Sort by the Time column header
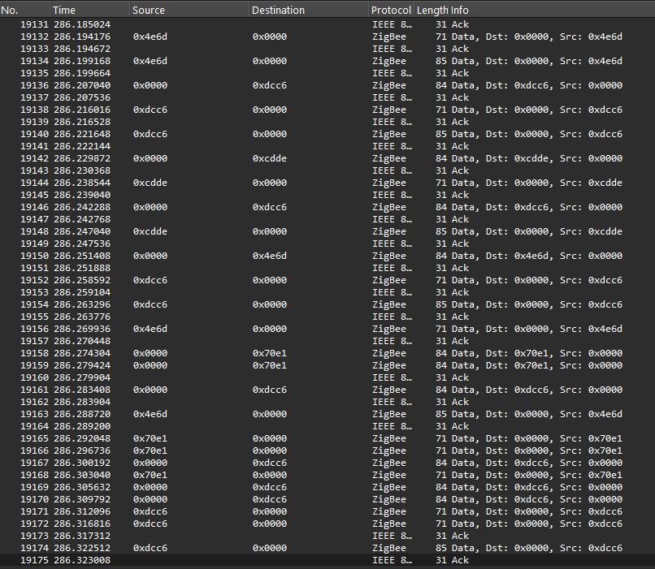The image size is (655, 569). click(90, 10)
